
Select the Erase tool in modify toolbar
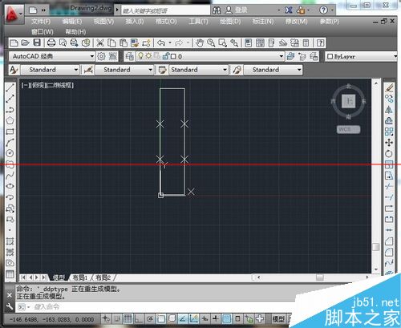click(x=389, y=87)
